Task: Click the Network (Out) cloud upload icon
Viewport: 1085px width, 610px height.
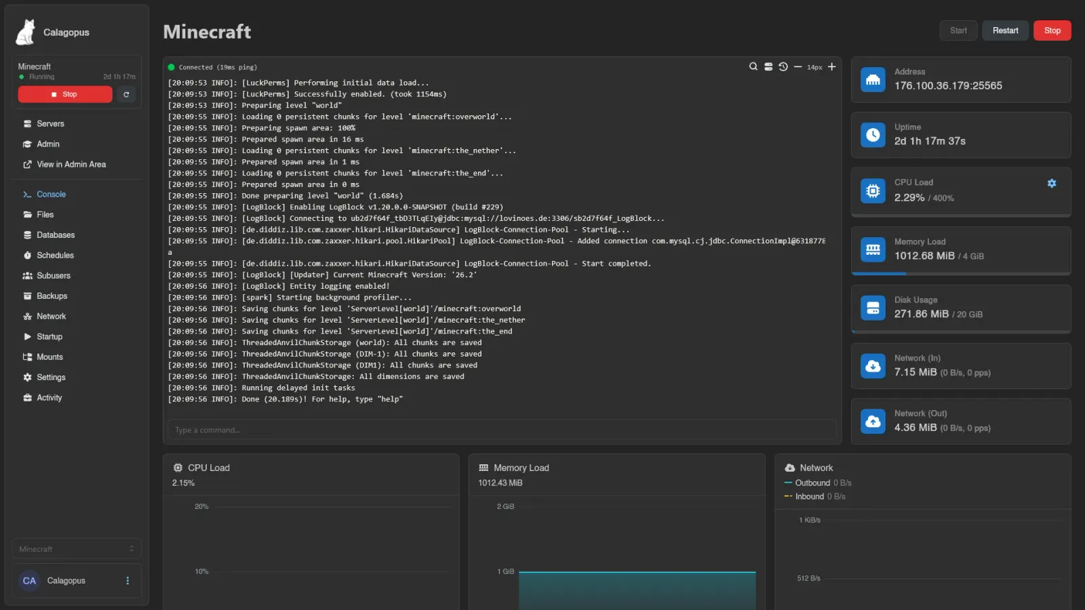Action: click(x=873, y=421)
